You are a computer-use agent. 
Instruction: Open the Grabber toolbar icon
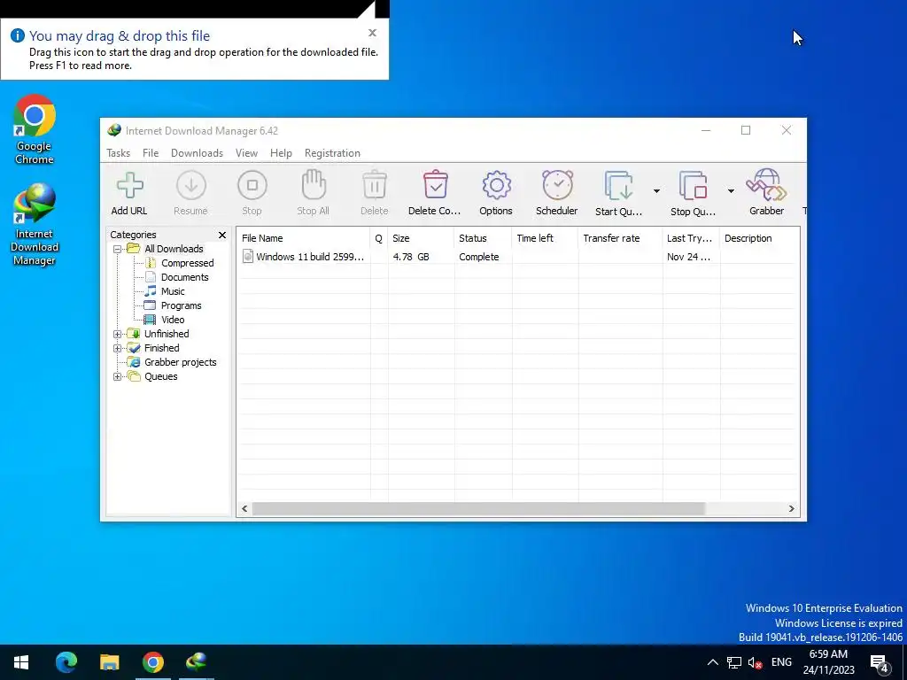766,185
